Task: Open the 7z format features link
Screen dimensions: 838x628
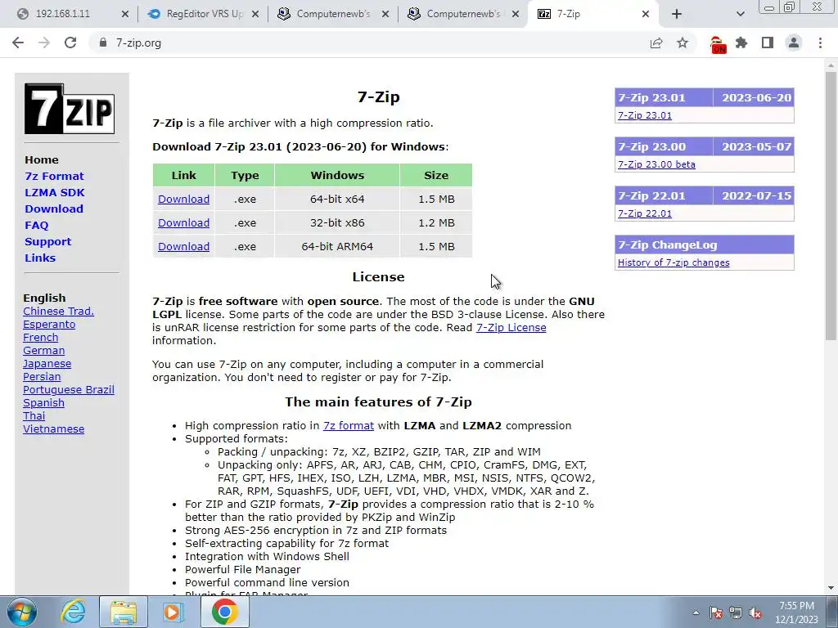Action: tap(349, 425)
